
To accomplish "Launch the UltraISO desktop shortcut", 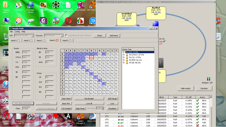I will (56, 22).
